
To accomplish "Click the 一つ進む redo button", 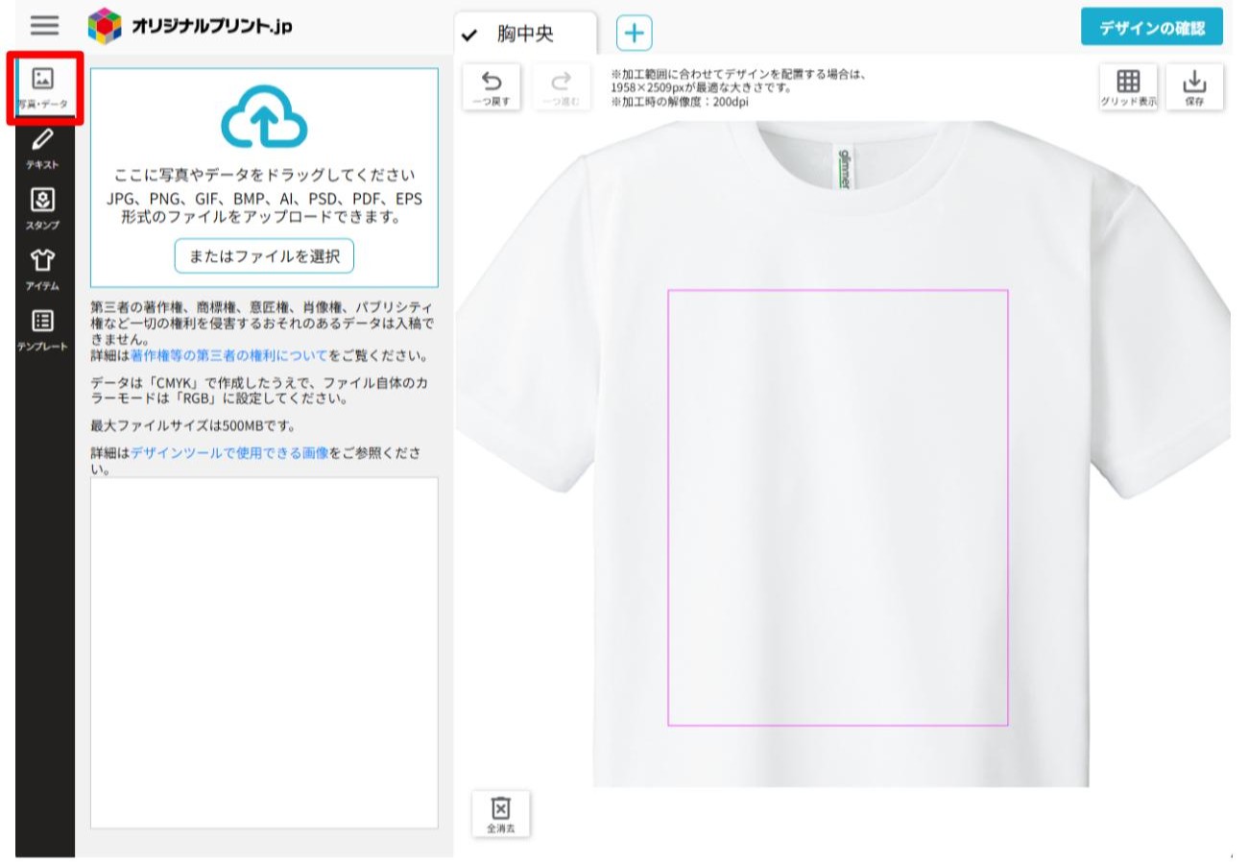I will (561, 87).
